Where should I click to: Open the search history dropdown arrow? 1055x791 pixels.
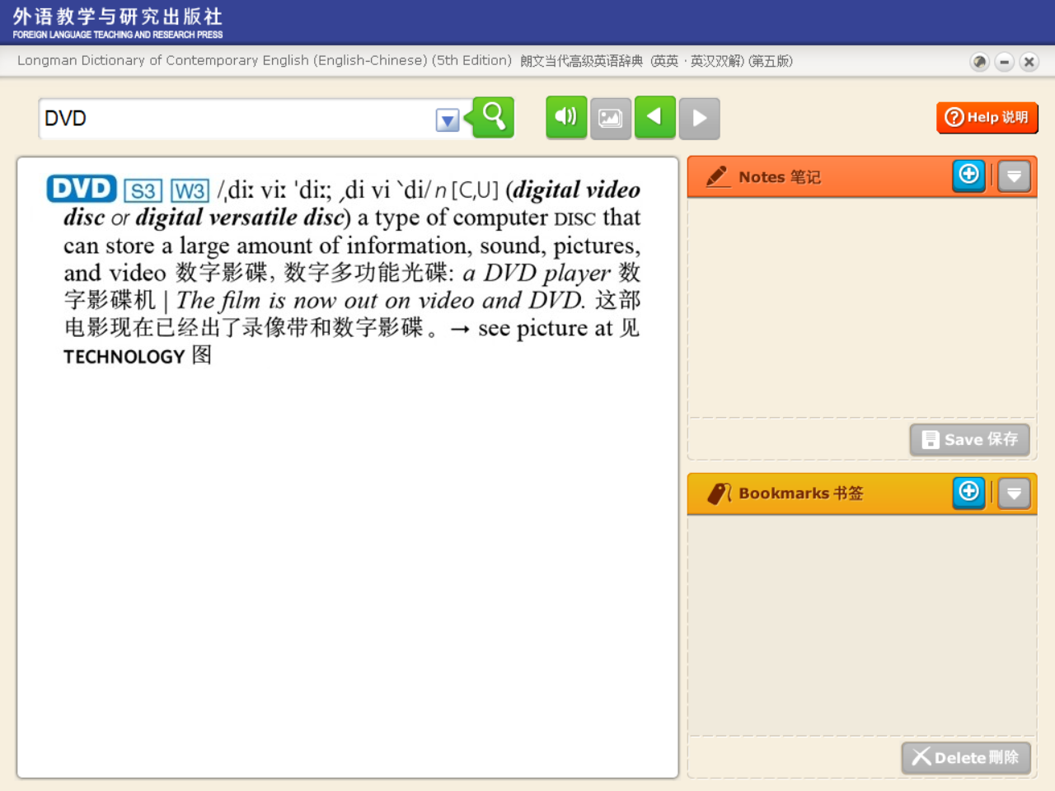448,120
